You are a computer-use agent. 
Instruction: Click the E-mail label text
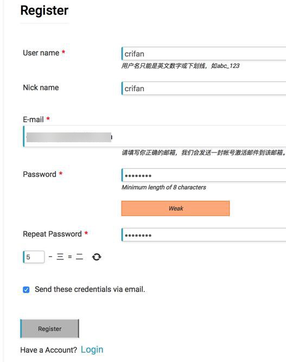[x=33, y=119]
